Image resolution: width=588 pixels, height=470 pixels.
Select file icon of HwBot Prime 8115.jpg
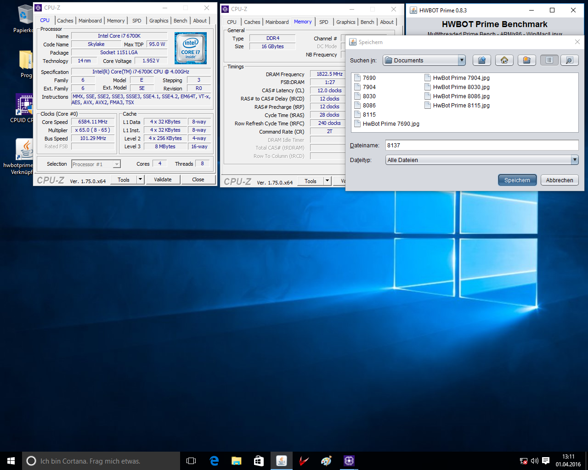tap(427, 105)
